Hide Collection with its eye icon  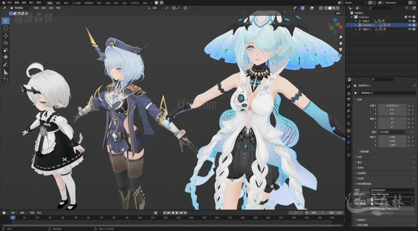[x=410, y=17]
